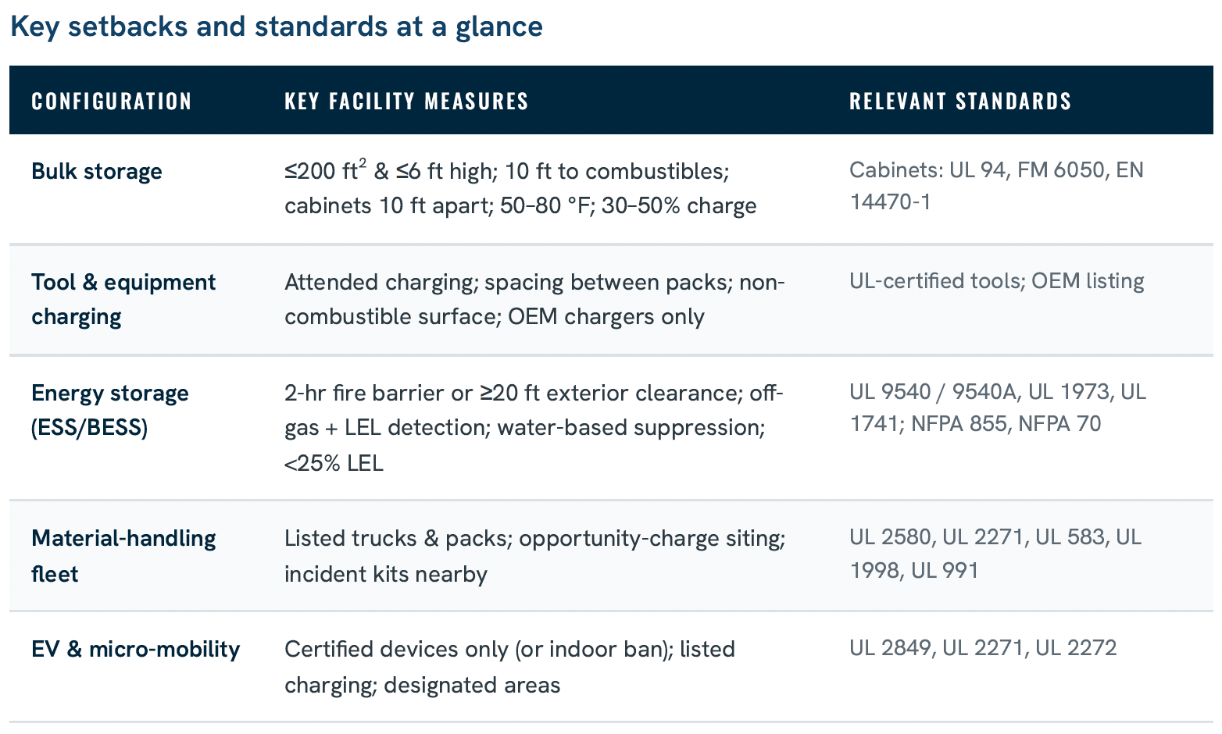Image resolution: width=1222 pixels, height=734 pixels.
Task: Select the 'EV & micro-mobility' row label
Action: pos(136,649)
